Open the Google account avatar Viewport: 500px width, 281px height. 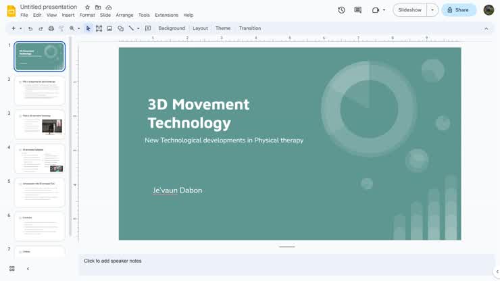pos(489,10)
